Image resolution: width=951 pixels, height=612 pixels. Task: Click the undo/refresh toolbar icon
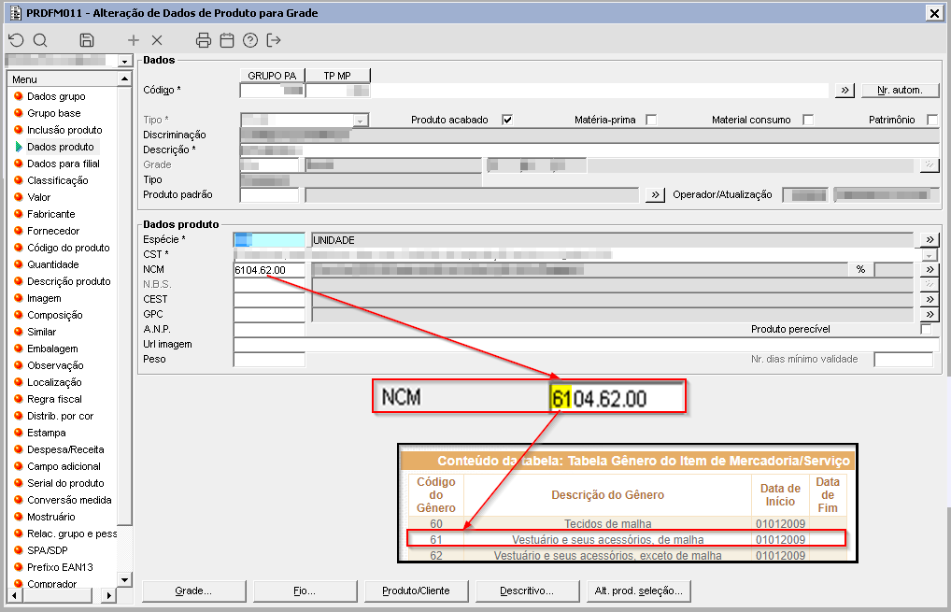click(x=17, y=40)
